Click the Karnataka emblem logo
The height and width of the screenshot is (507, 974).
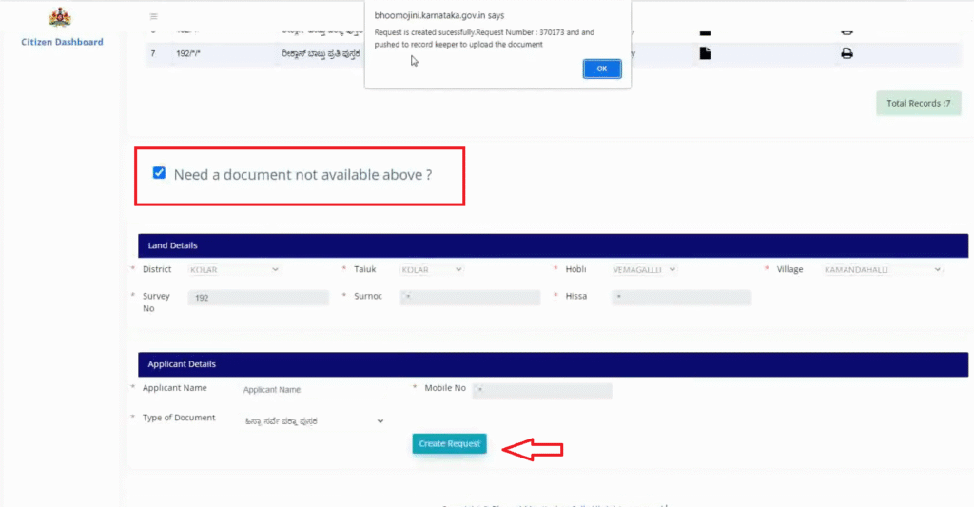click(60, 17)
